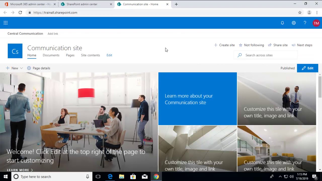Viewport: 322px width, 181px height.
Task: Close the Communication site - Home tab
Action: (x=167, y=4)
